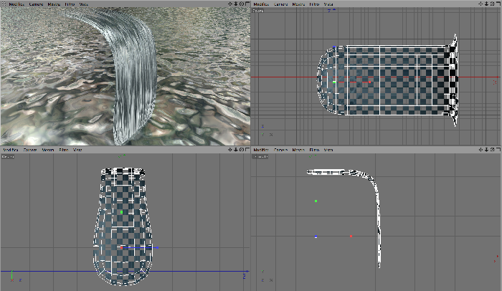Click the rotate-camera icon in the top (Sopra) viewport
The width and height of the screenshot is (502, 291).
click(x=493, y=4)
